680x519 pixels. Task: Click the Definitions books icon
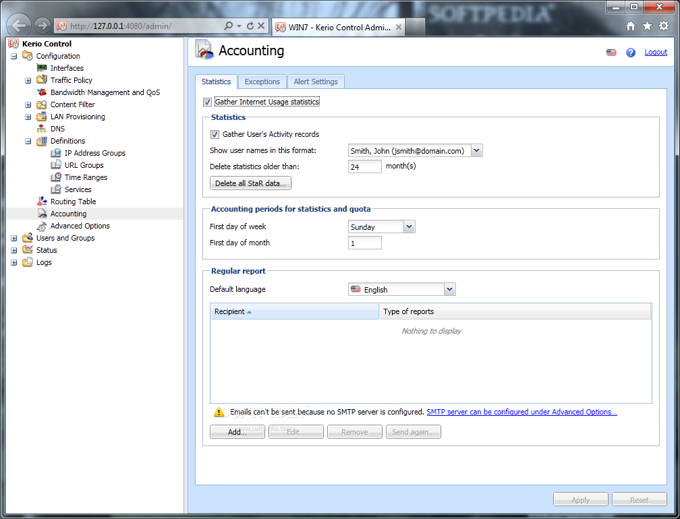(42, 141)
